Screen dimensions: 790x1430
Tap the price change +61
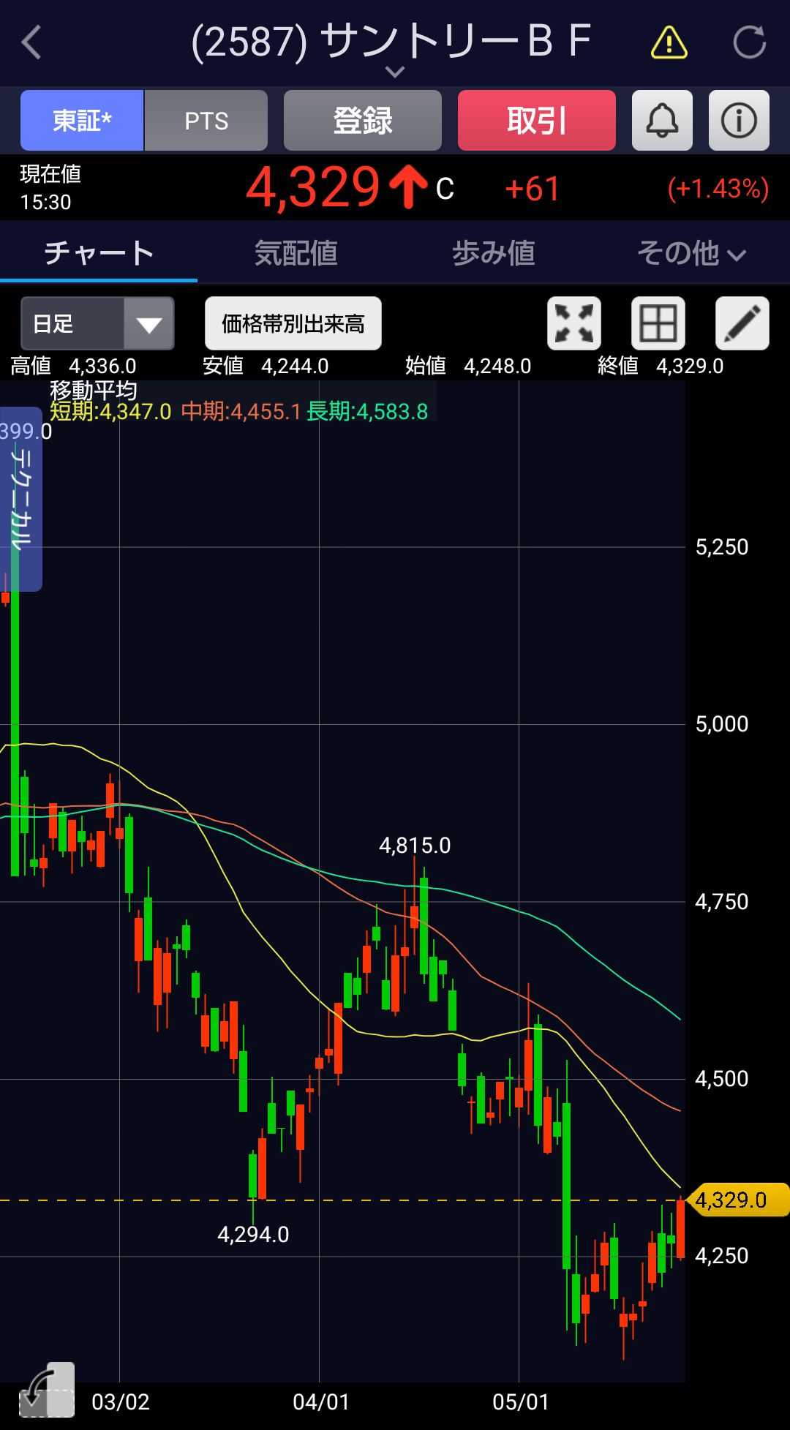pyautogui.click(x=533, y=189)
